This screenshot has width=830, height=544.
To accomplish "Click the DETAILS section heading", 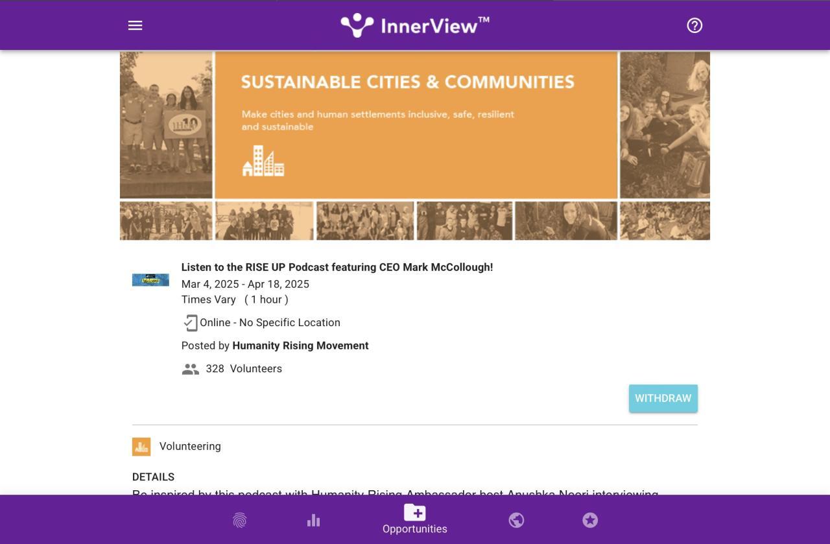I will point(153,477).
